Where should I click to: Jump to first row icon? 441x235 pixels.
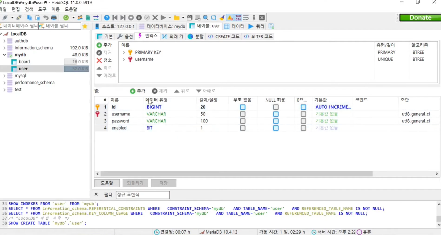tap(115, 17)
